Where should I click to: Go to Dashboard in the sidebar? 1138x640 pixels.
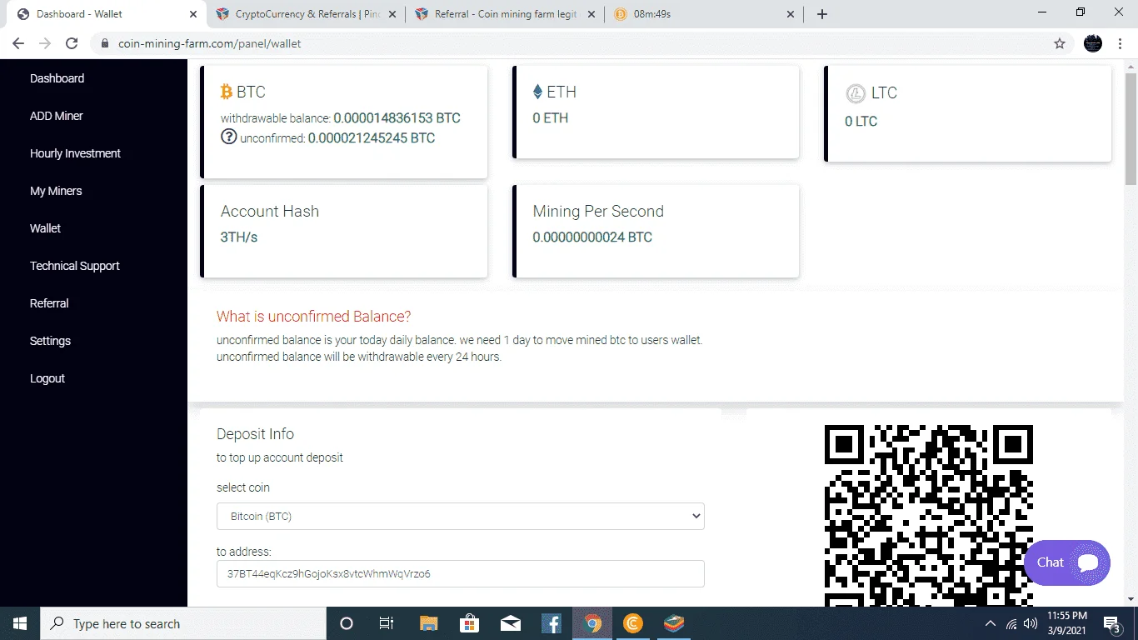point(57,78)
